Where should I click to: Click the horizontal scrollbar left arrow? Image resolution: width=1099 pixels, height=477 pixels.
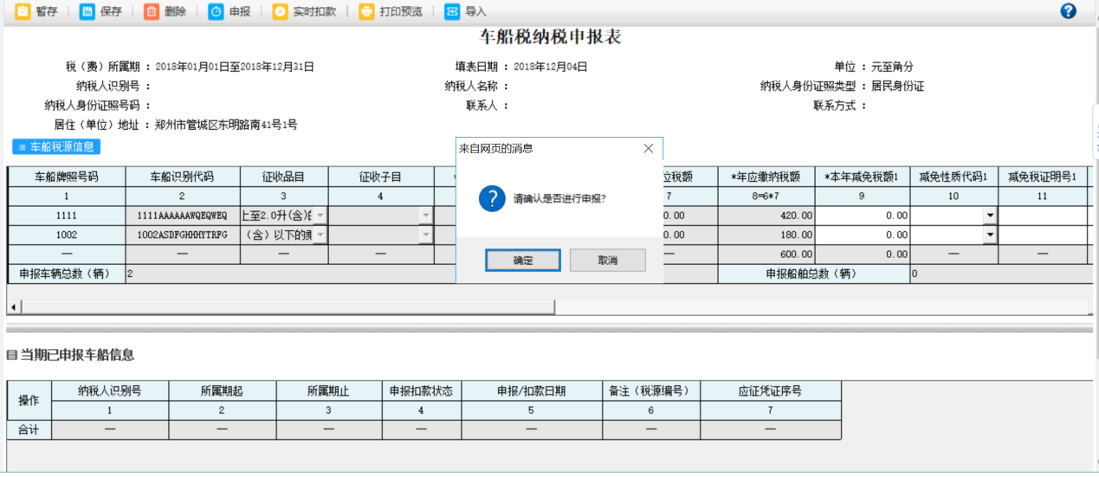[13, 307]
